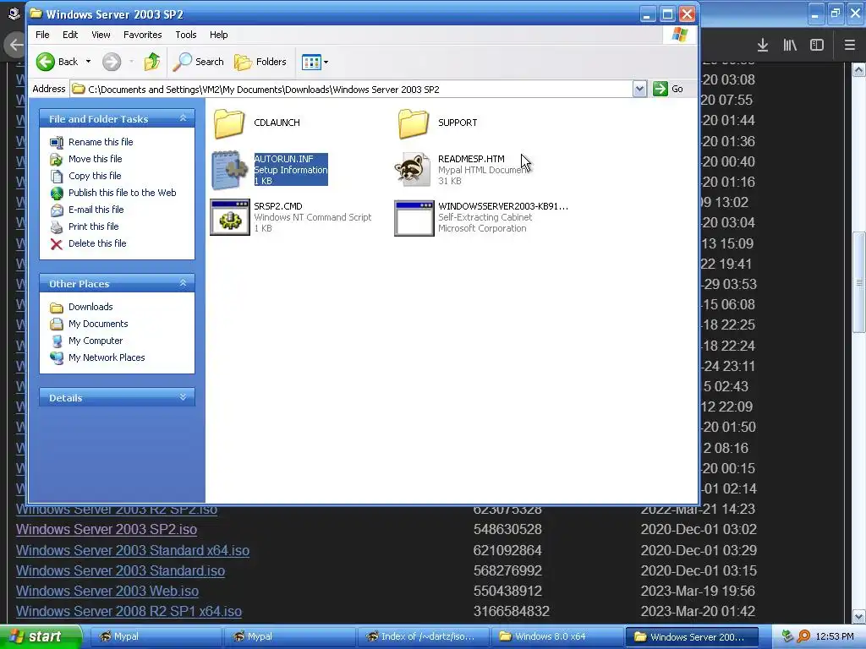
Task: Open Windows Server 2008 R2 SP1 x64.iso link
Action: pos(129,612)
